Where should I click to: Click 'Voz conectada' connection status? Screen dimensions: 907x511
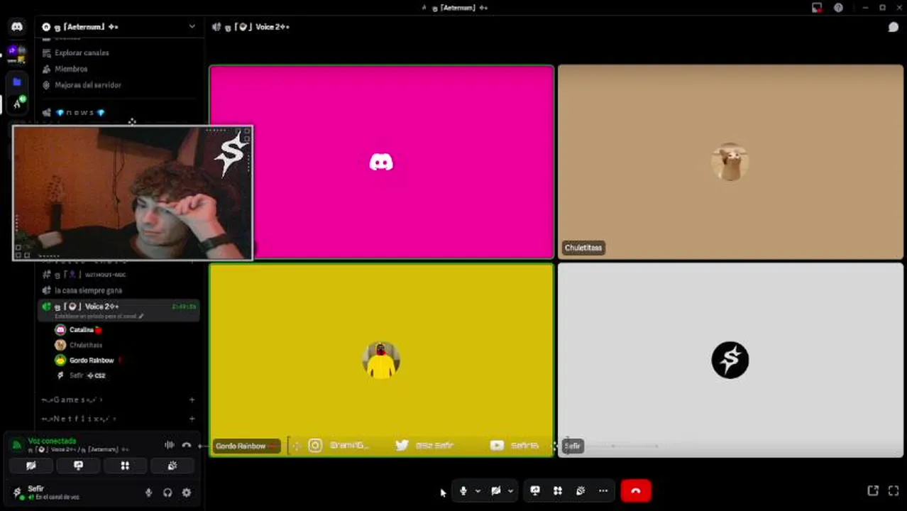52,441
